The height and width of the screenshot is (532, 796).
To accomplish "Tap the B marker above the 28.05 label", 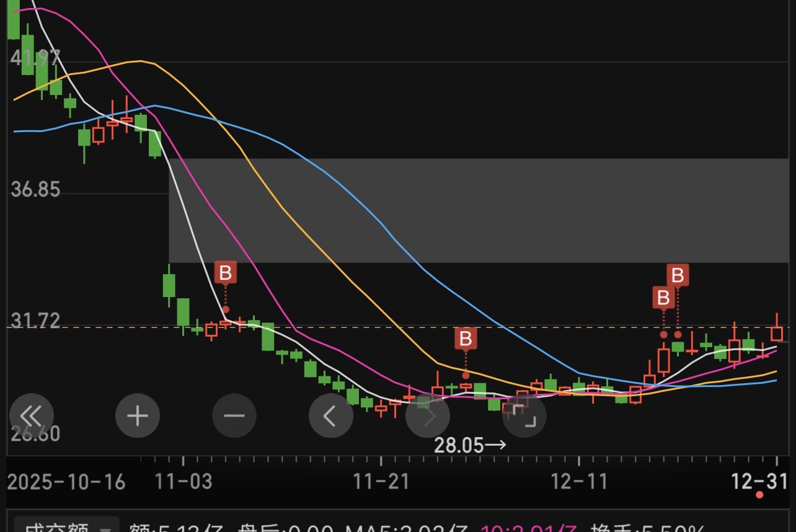I will click(466, 339).
